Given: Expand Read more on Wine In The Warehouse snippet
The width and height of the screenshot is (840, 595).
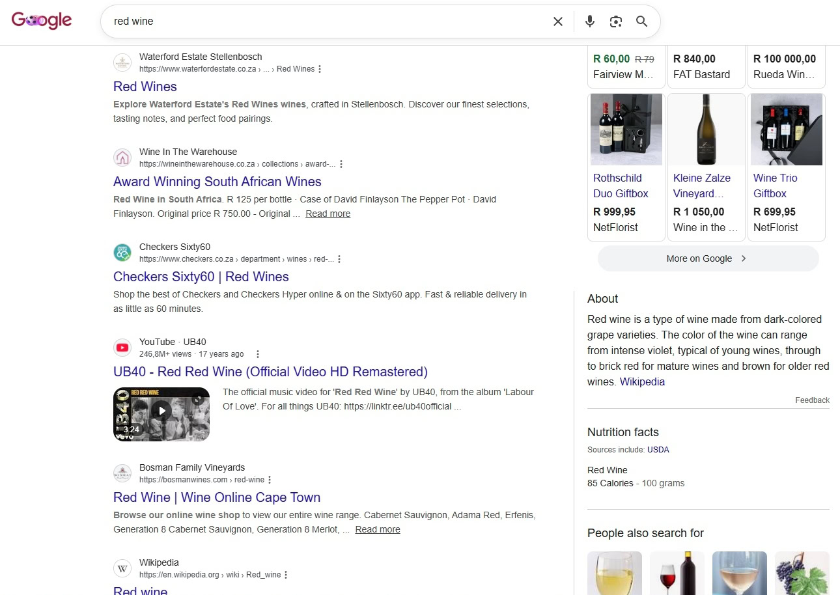Looking at the screenshot, I should tap(328, 214).
